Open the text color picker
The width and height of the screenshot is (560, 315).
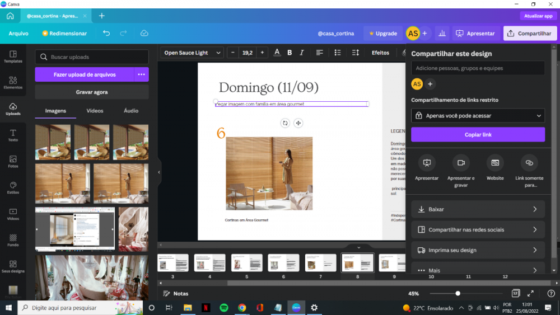tap(277, 53)
